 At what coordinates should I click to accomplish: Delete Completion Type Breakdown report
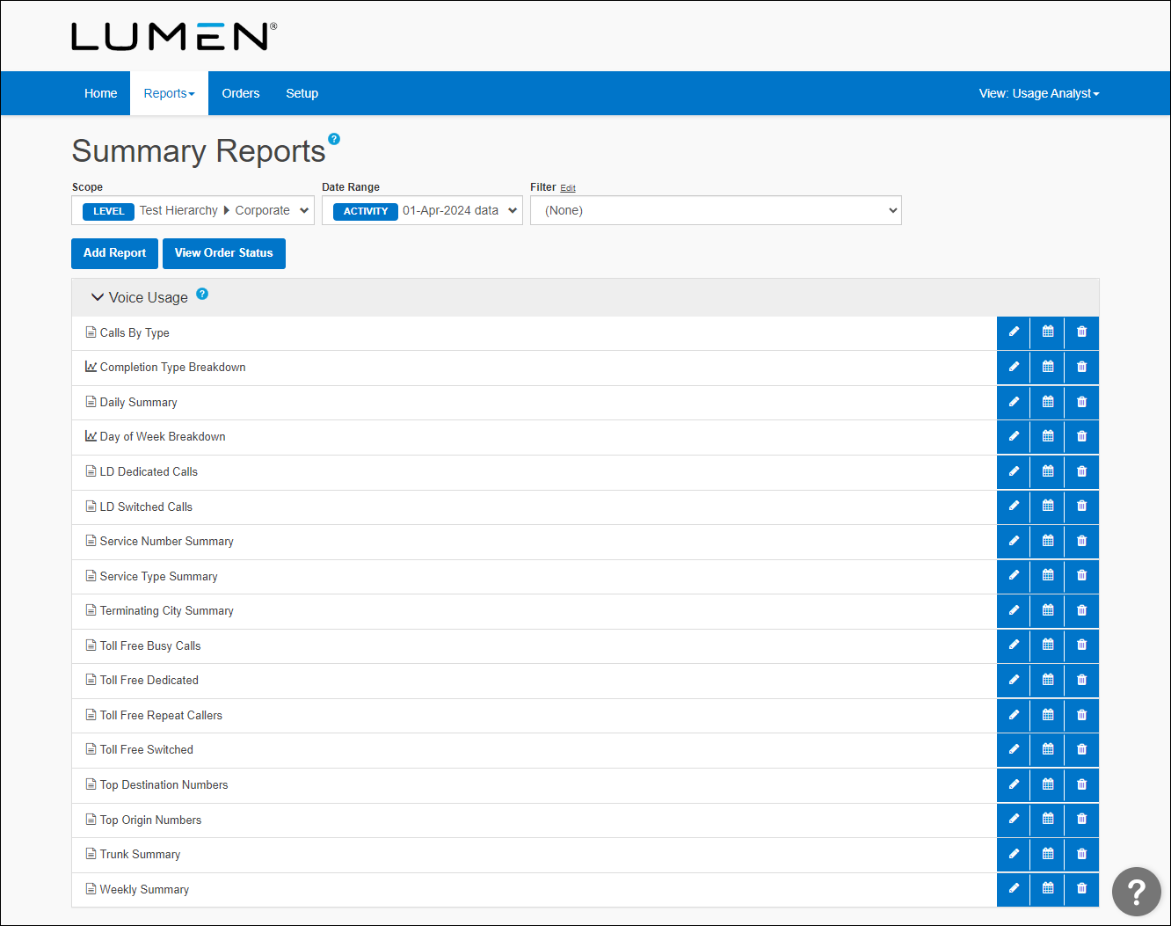1082,367
